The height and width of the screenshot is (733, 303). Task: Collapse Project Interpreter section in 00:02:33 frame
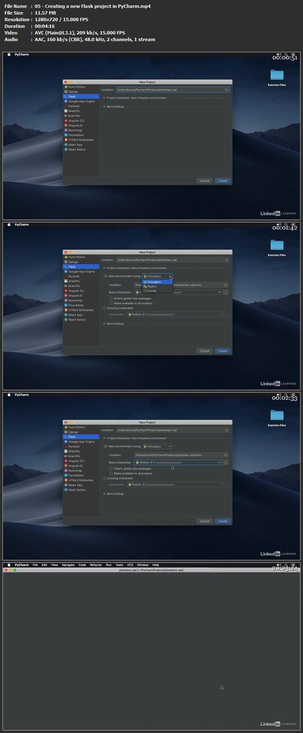pos(104,438)
